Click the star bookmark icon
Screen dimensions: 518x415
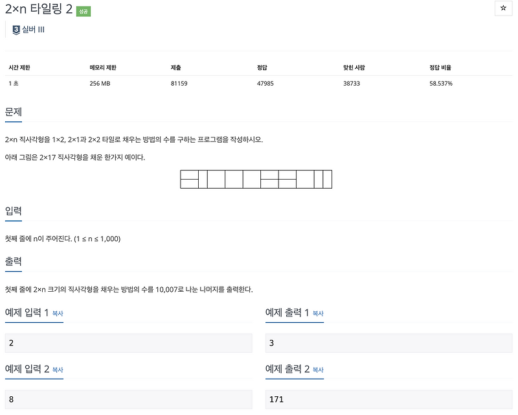point(503,8)
